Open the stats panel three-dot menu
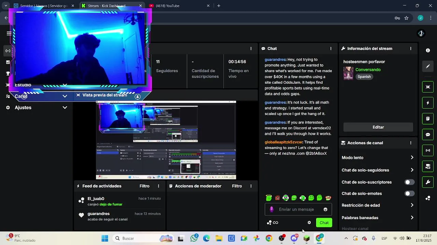The image size is (437, 245). coord(251,49)
